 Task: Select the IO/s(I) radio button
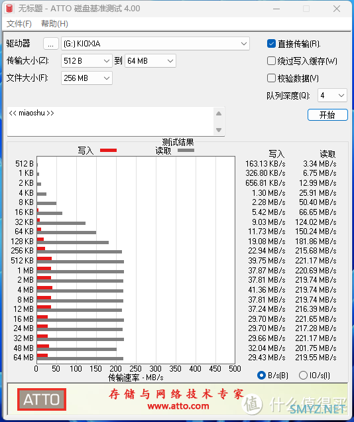pos(303,375)
